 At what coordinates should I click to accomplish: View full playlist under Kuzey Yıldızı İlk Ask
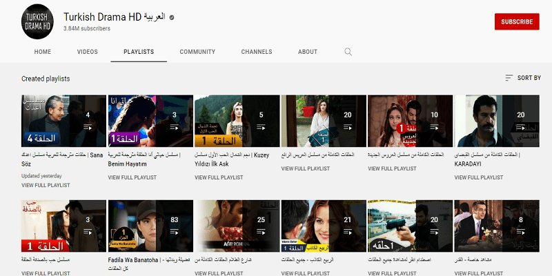pyautogui.click(x=219, y=177)
